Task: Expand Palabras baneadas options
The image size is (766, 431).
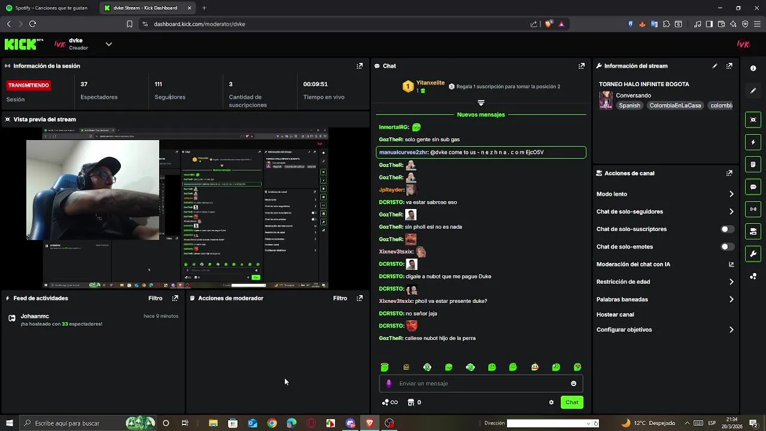Action: pos(731,299)
